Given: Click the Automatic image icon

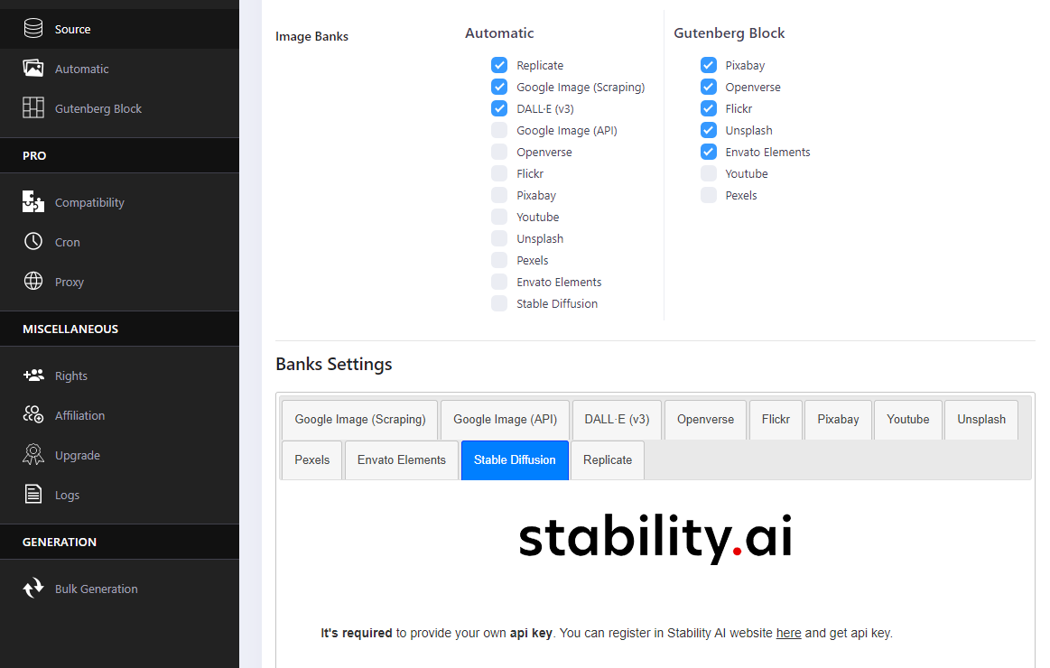Looking at the screenshot, I should coord(33,69).
